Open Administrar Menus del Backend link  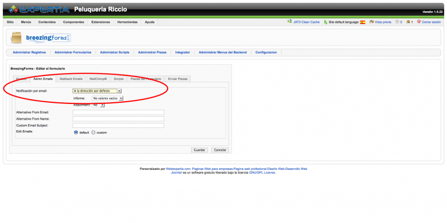pyautogui.click(x=222, y=53)
